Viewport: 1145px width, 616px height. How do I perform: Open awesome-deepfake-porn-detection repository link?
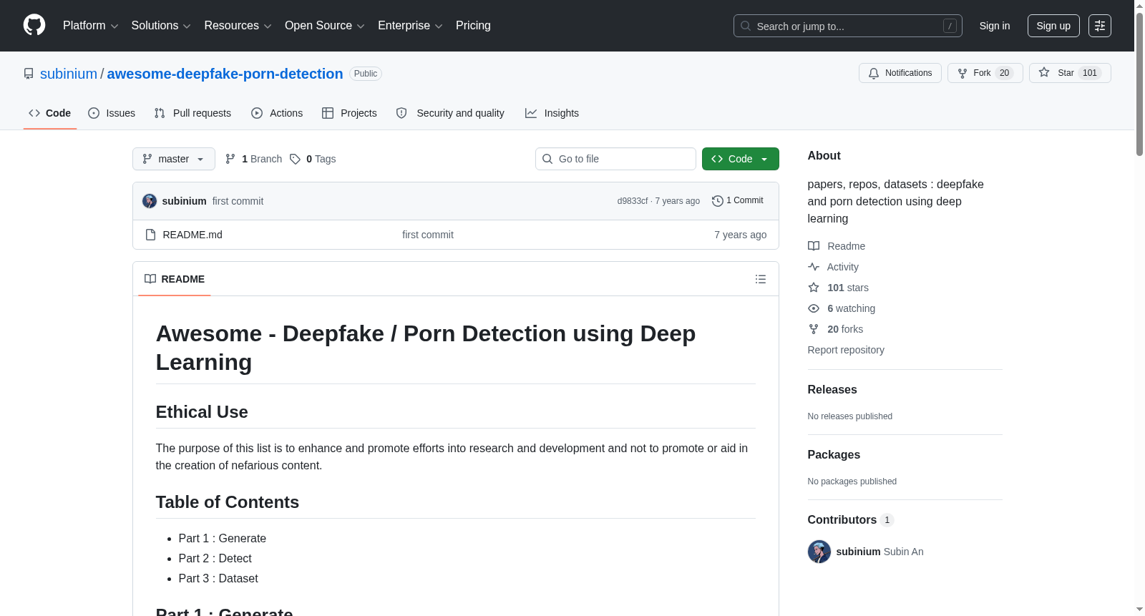tap(225, 74)
